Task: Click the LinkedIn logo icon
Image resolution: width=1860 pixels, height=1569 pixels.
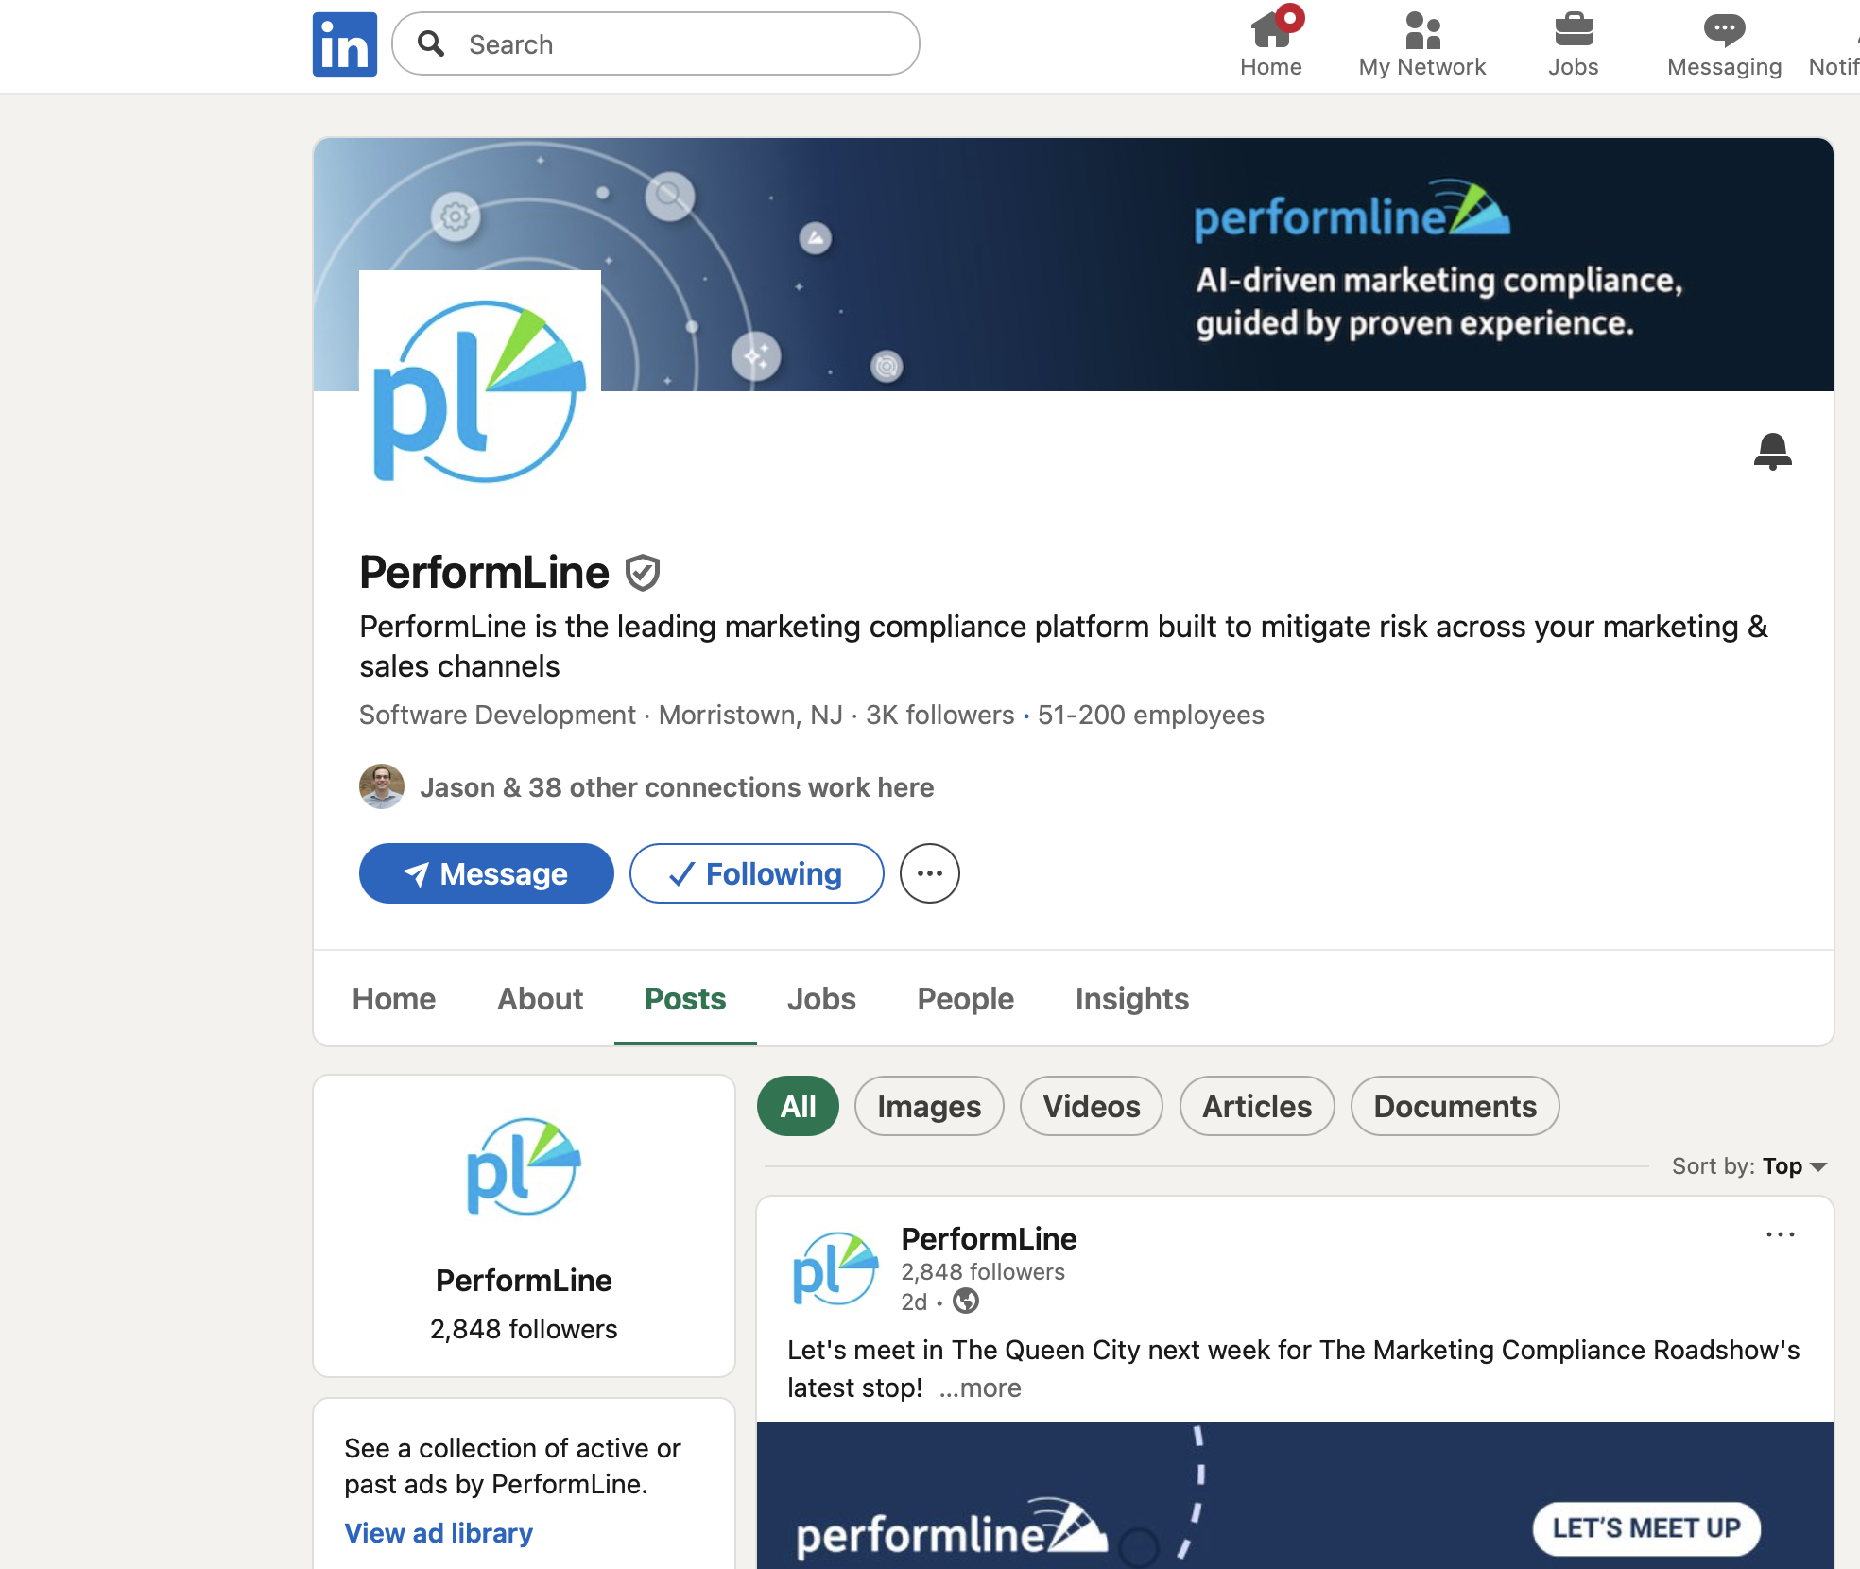Action: pyautogui.click(x=344, y=44)
